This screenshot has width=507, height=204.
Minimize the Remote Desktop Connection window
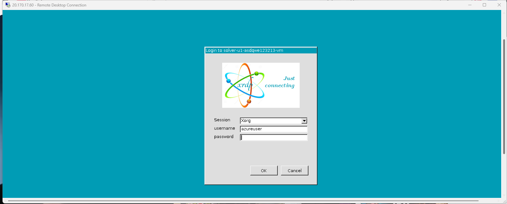(x=470, y=5)
